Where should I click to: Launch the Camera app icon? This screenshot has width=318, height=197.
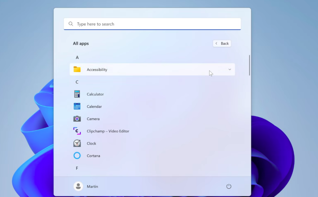[x=77, y=119]
